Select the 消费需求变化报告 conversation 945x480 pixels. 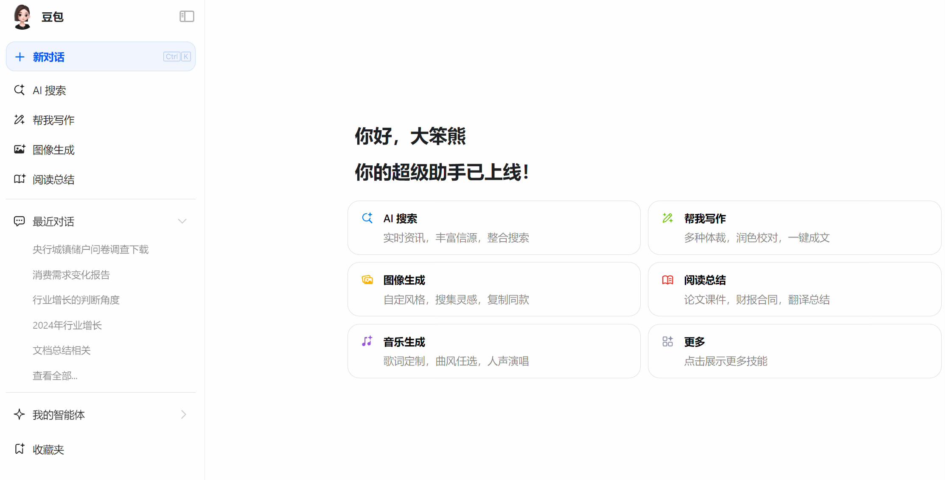(71, 274)
